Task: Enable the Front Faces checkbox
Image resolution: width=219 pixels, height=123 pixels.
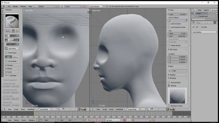Action: [6, 53]
